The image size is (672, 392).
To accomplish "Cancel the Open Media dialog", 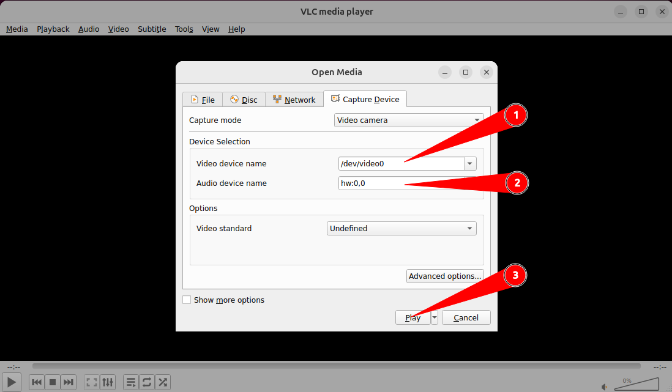I will 466,317.
